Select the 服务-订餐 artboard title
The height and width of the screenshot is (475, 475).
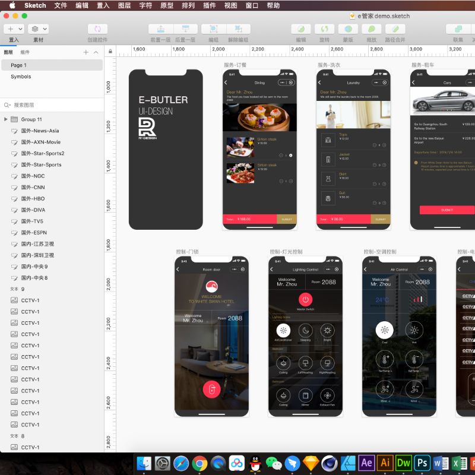[235, 65]
